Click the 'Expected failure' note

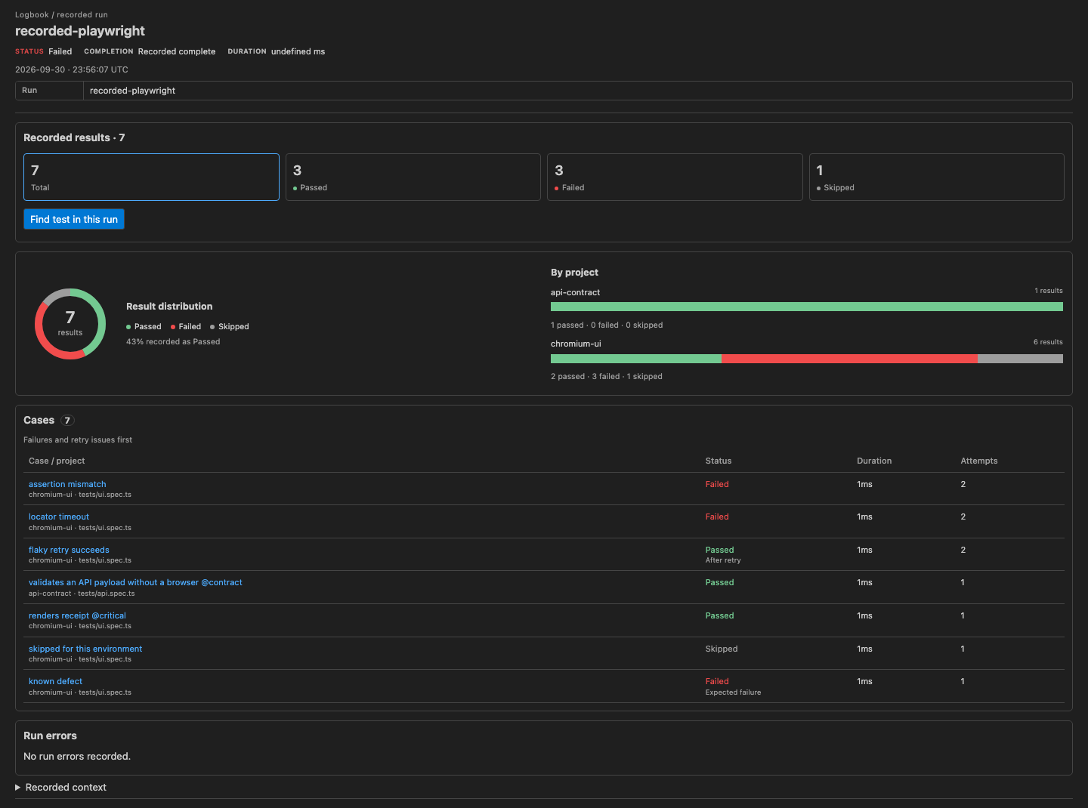(x=733, y=692)
